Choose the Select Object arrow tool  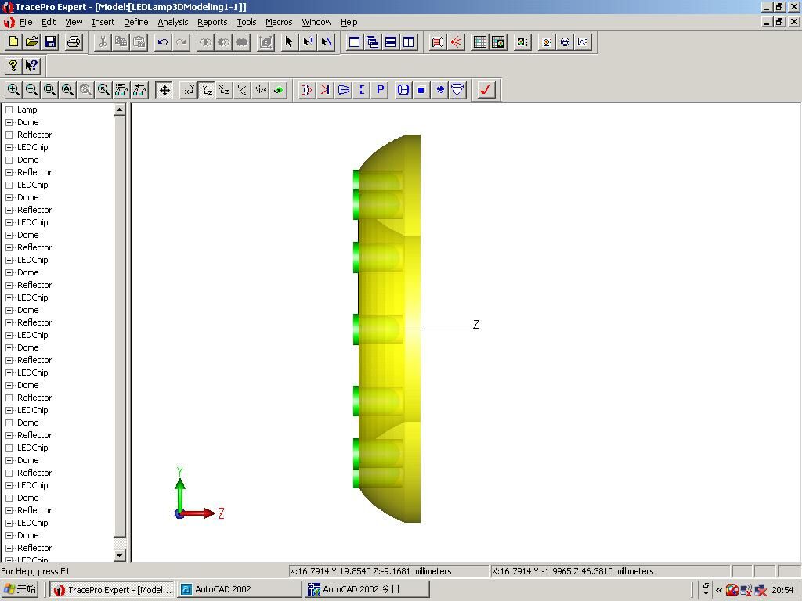(x=289, y=42)
